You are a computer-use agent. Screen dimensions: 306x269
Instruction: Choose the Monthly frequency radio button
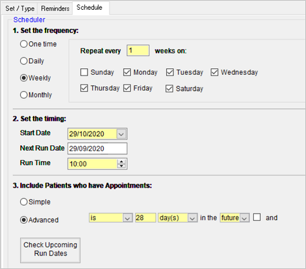coord(24,95)
